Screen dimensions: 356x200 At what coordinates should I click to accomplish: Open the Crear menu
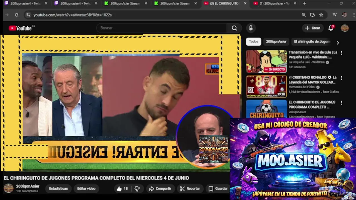click(313, 28)
